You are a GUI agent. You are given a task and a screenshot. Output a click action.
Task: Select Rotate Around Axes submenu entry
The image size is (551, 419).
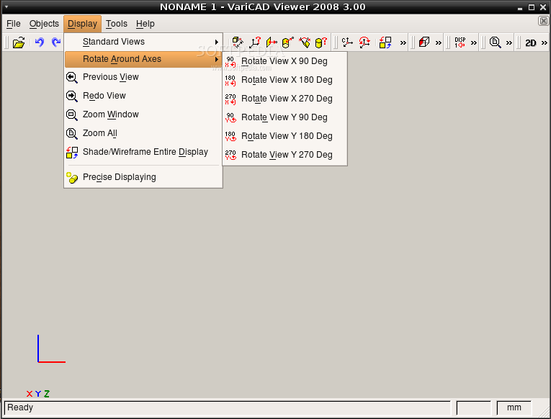point(143,59)
